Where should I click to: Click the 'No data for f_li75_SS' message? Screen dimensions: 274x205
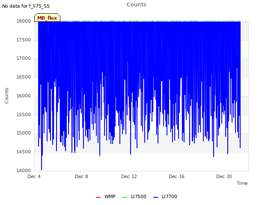pos(26,6)
